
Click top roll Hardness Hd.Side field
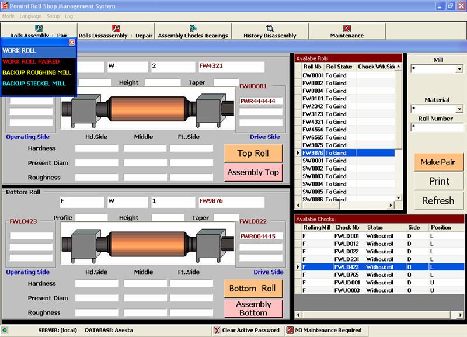[97, 148]
